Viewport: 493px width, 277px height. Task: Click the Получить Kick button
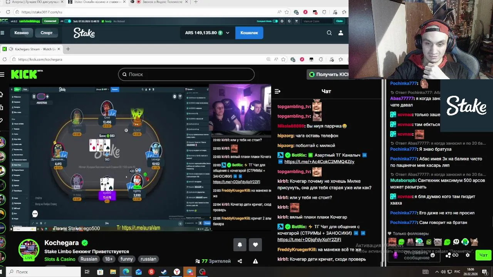tap(328, 74)
